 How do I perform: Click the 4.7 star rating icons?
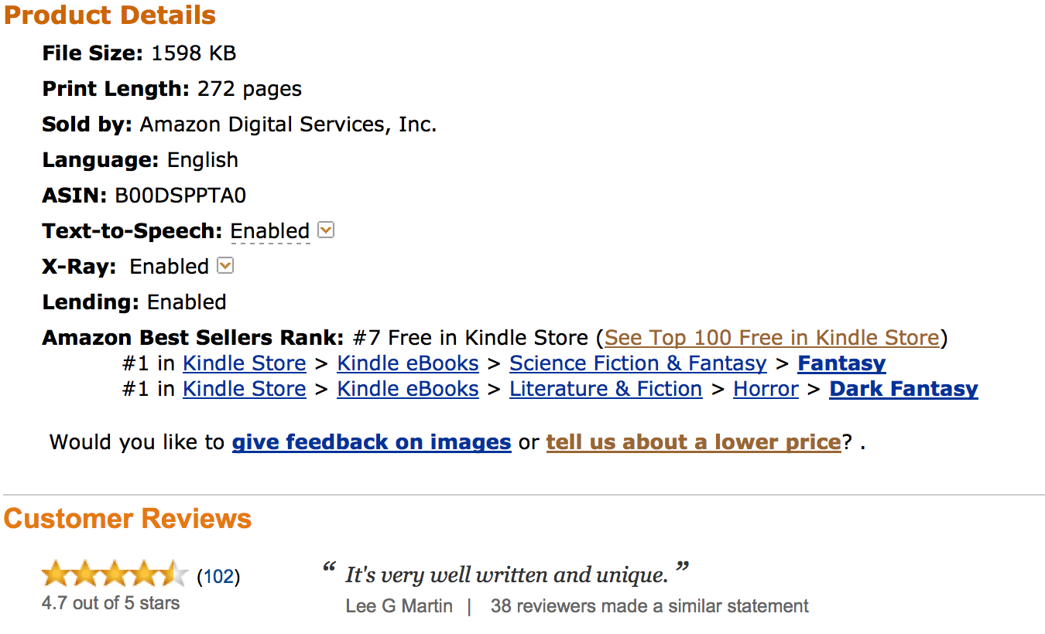click(115, 575)
